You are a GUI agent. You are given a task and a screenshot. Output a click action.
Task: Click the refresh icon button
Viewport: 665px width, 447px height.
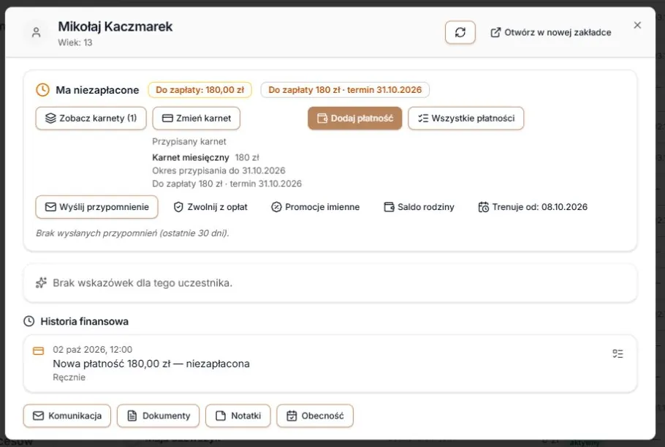[x=460, y=32]
